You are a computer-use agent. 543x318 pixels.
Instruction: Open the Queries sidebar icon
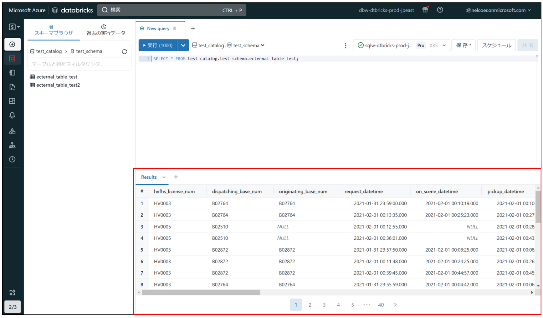(x=12, y=87)
